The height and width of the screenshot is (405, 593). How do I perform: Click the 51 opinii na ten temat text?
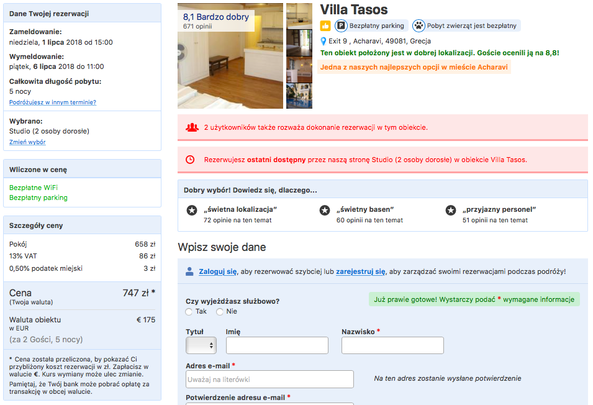pos(495,220)
